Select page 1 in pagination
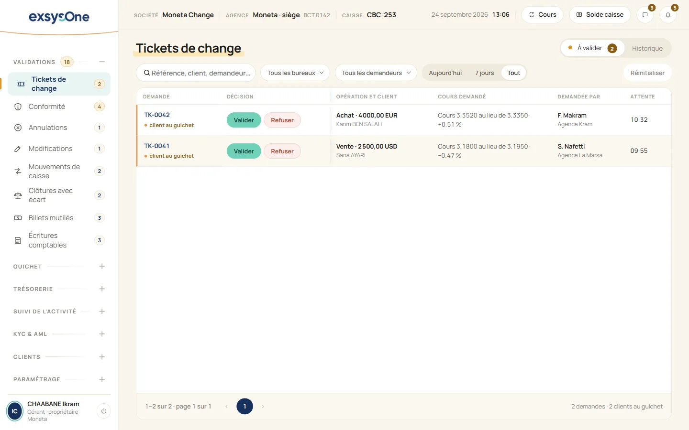This screenshot has width=689, height=430. pyautogui.click(x=244, y=407)
